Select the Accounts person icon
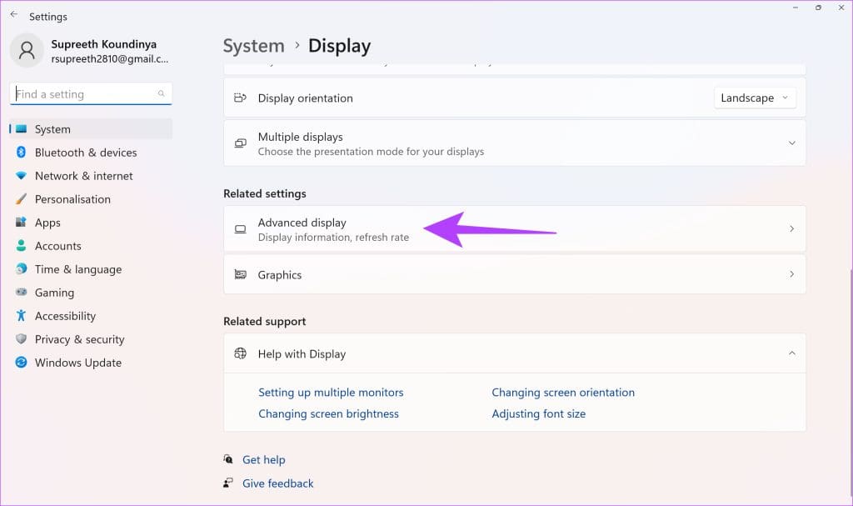 coord(20,246)
